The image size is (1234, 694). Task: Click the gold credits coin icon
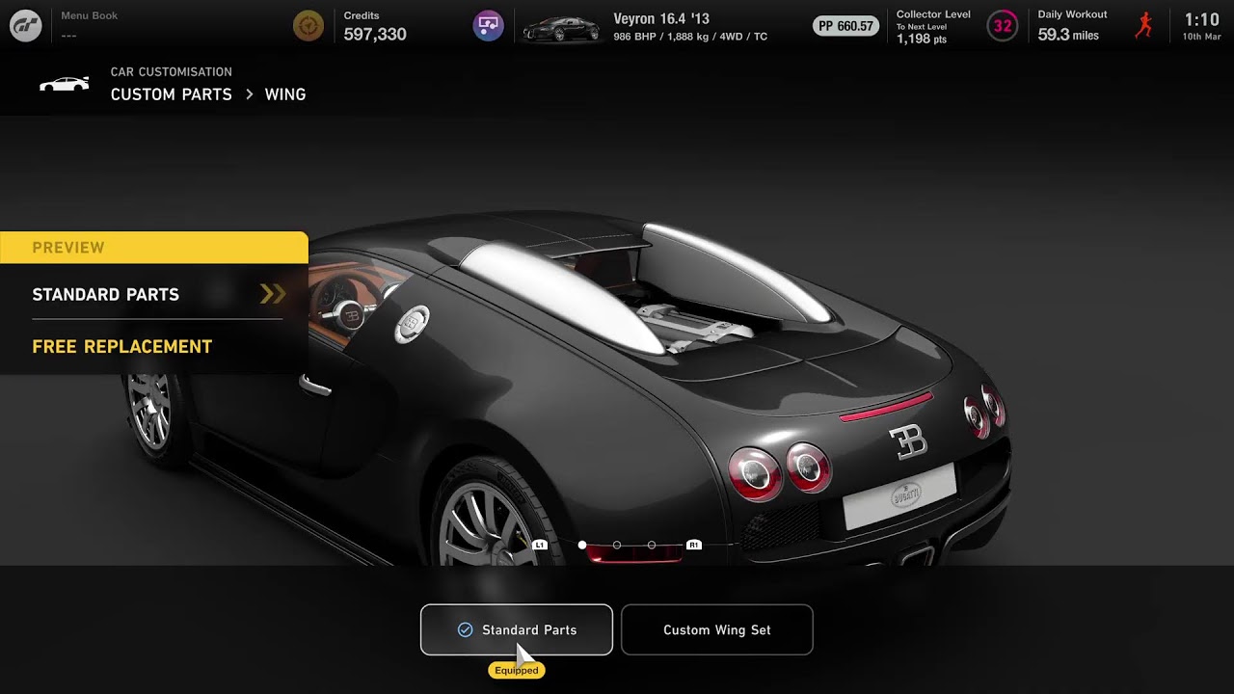[308, 26]
